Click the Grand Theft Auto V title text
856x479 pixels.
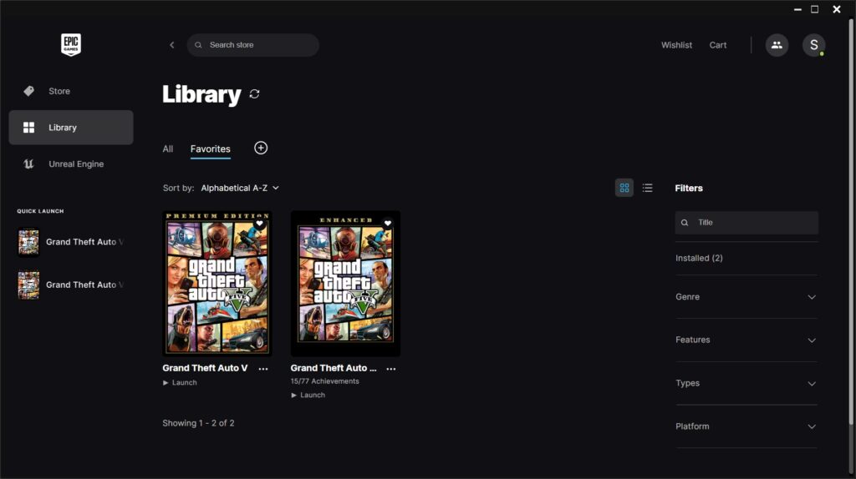tap(205, 368)
